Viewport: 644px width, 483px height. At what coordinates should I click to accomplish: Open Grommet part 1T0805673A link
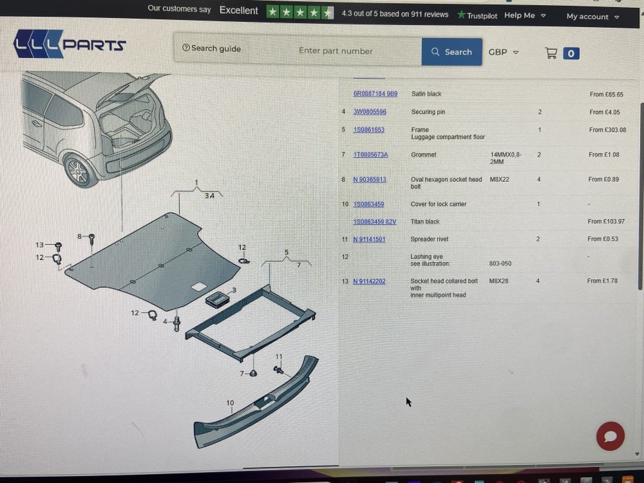point(370,155)
